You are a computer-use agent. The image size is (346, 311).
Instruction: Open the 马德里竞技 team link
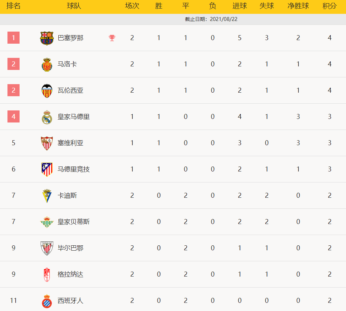point(74,169)
